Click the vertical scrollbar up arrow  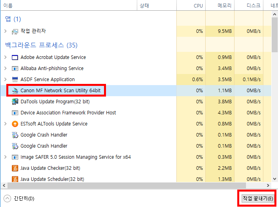pos(274,14)
